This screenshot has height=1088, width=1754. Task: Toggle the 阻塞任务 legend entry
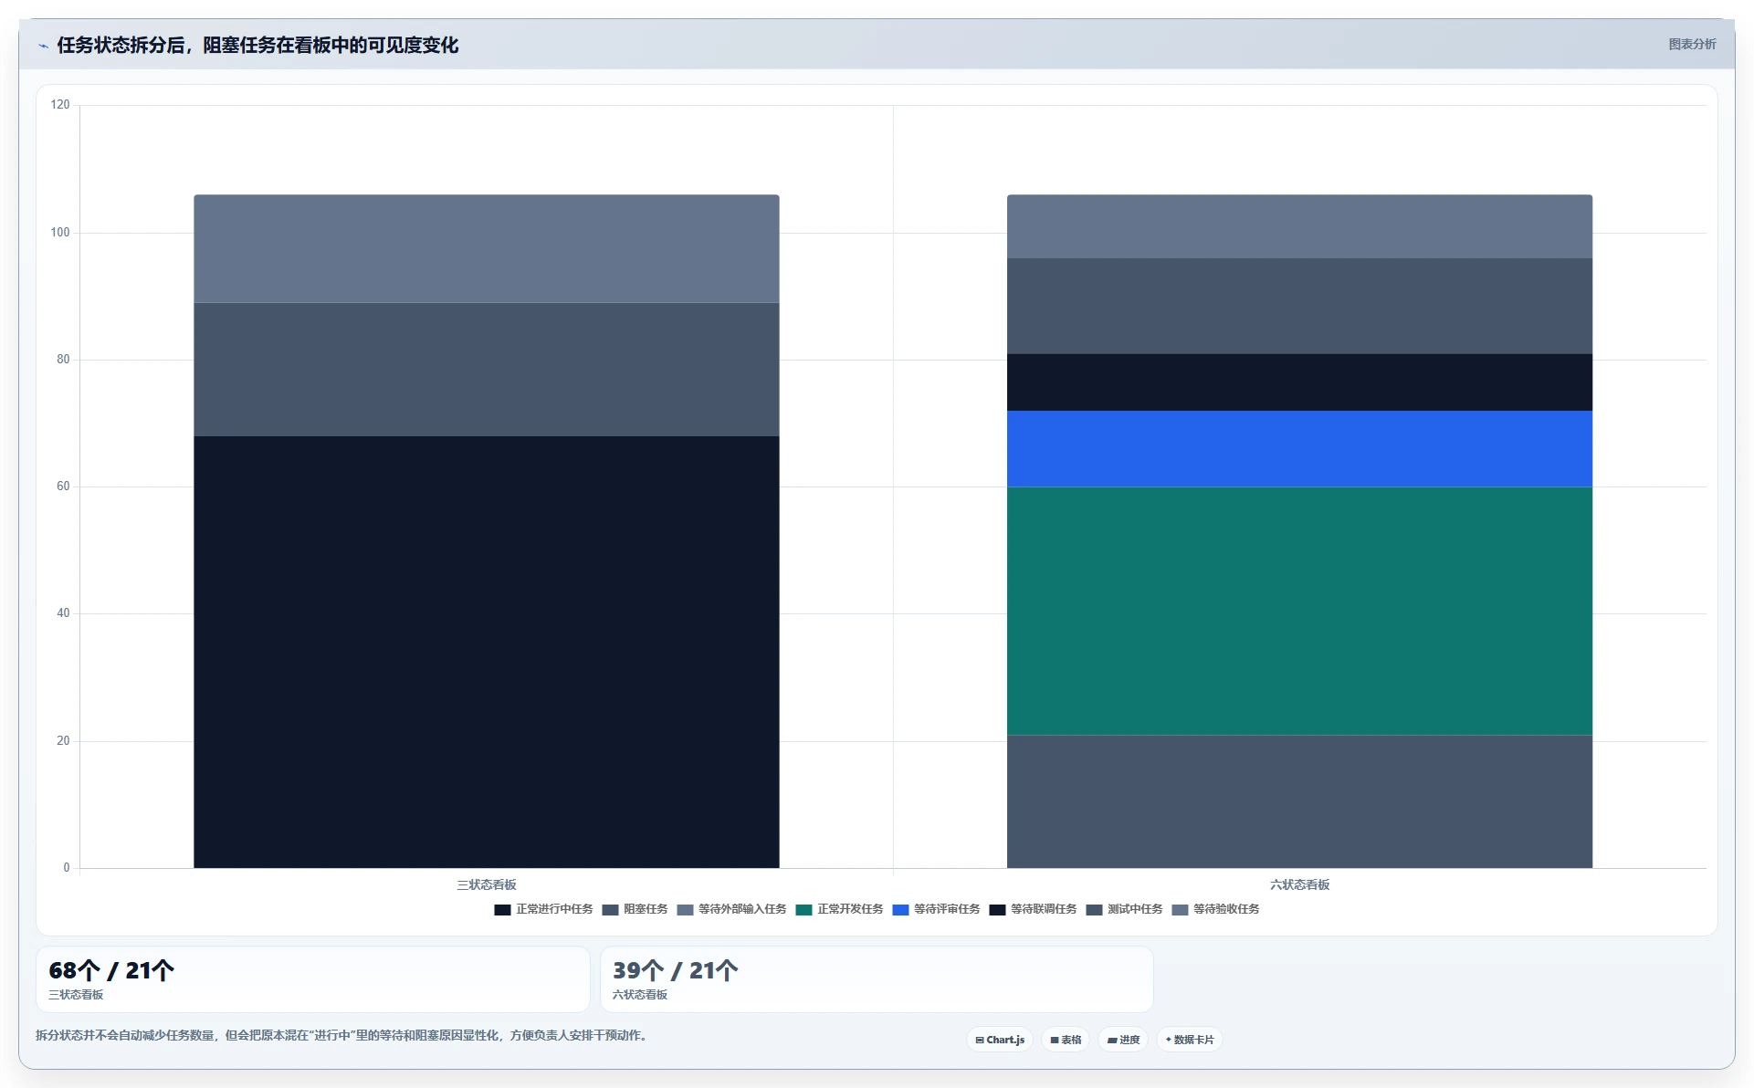(635, 909)
